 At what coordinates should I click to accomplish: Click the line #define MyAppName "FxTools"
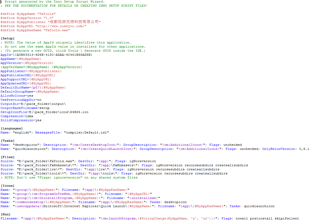(x=28, y=14)
